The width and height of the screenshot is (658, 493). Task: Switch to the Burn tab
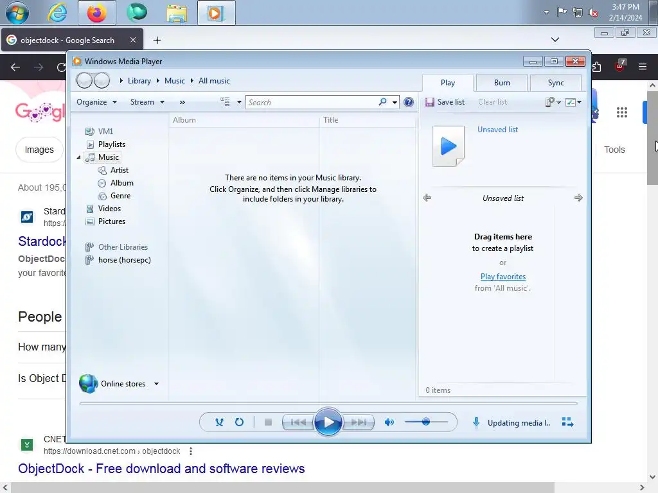pyautogui.click(x=502, y=83)
